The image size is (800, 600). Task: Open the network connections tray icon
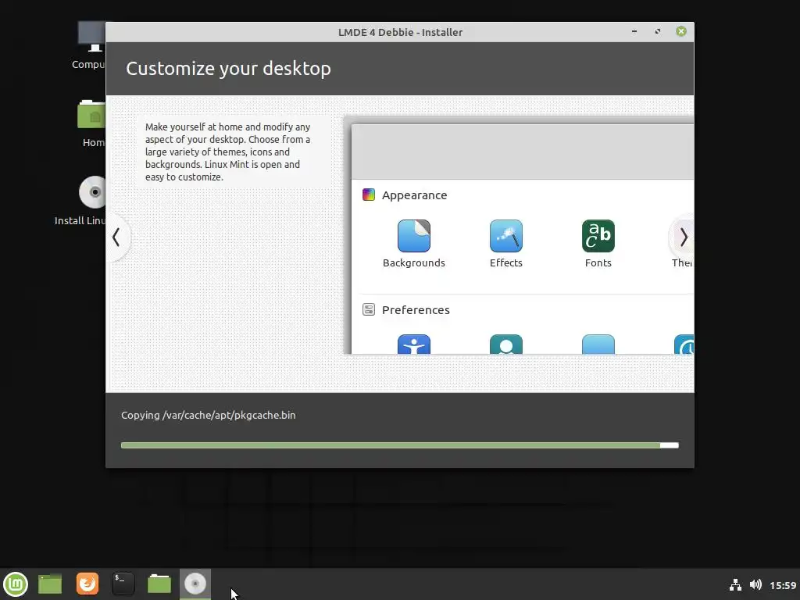point(735,584)
